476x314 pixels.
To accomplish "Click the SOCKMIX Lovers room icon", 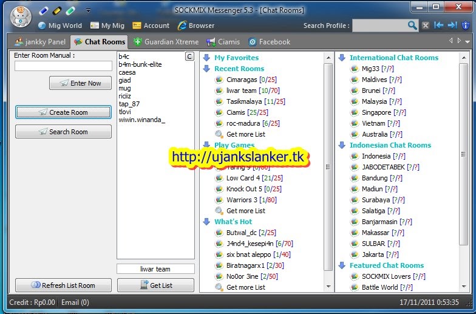I will click(355, 276).
